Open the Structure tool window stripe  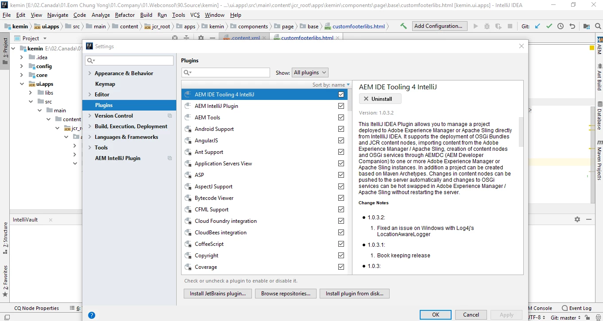point(5,238)
